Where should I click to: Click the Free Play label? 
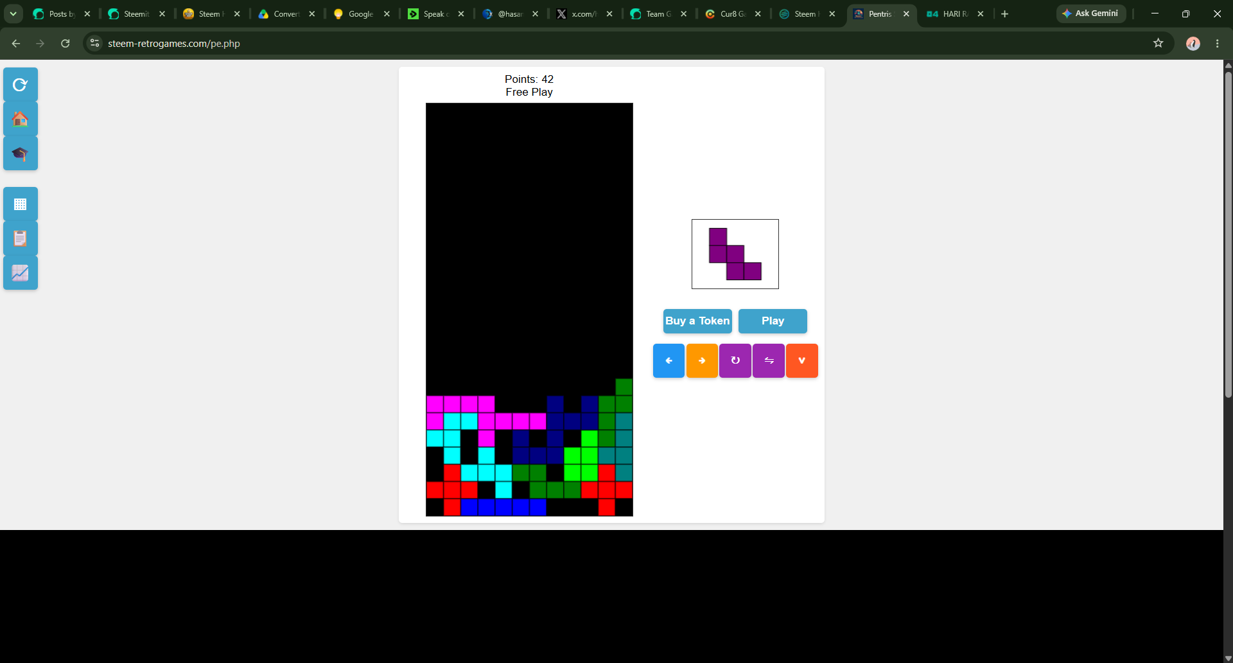pyautogui.click(x=529, y=92)
